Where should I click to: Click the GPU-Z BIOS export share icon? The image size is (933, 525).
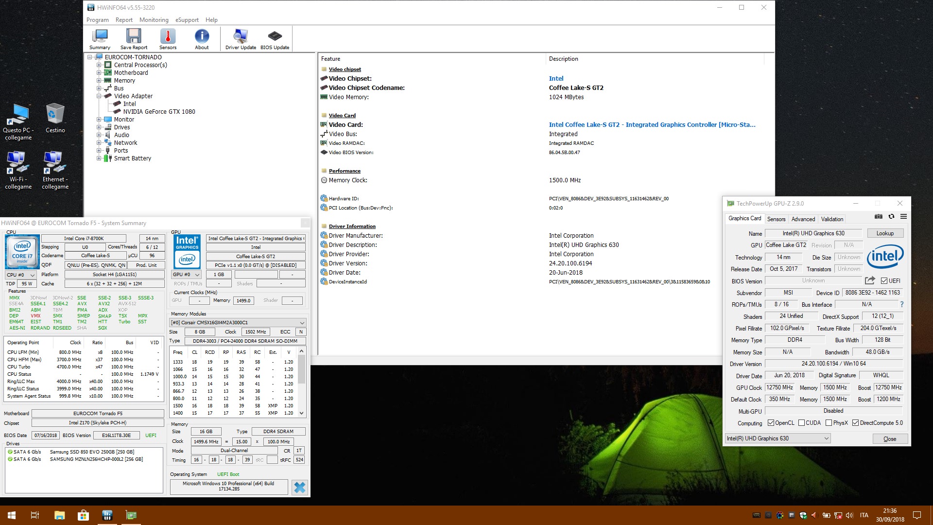[x=870, y=280]
